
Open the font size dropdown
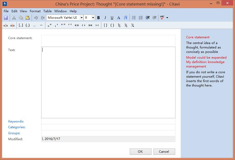(93, 18)
